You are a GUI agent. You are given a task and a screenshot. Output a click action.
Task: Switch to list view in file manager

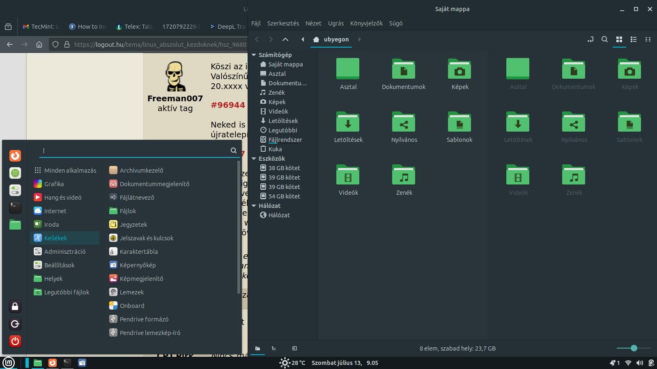point(634,39)
